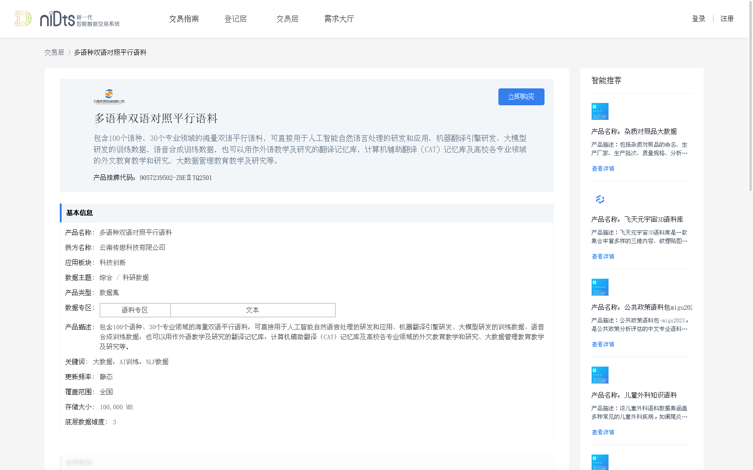Go to the 交易层 nav item
Image resolution: width=753 pixels, height=470 pixels.
tap(288, 19)
